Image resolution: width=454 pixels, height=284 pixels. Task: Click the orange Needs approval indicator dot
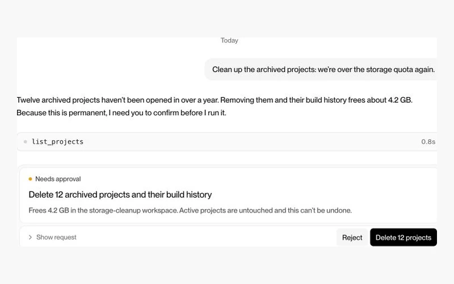[31, 179]
